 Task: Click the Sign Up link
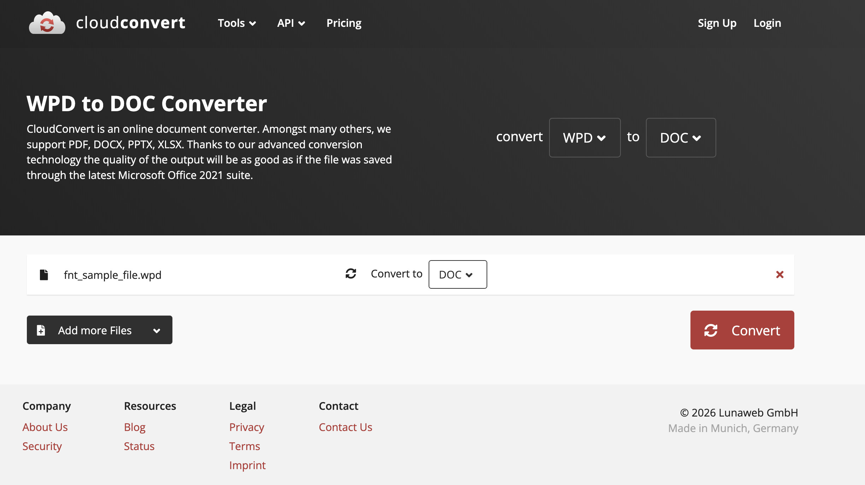click(717, 23)
